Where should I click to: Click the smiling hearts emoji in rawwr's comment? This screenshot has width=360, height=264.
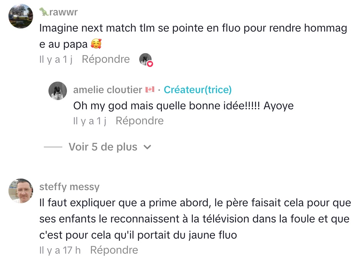coord(96,45)
